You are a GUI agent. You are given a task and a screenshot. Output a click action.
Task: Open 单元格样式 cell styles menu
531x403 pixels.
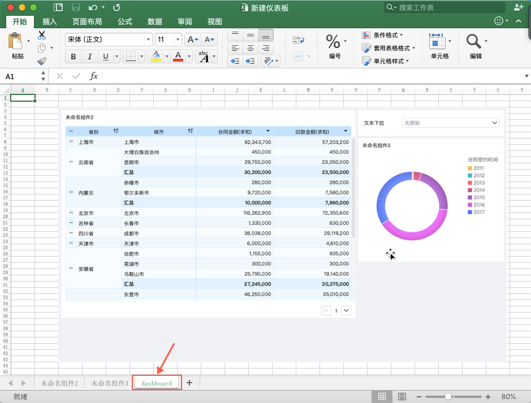click(385, 61)
